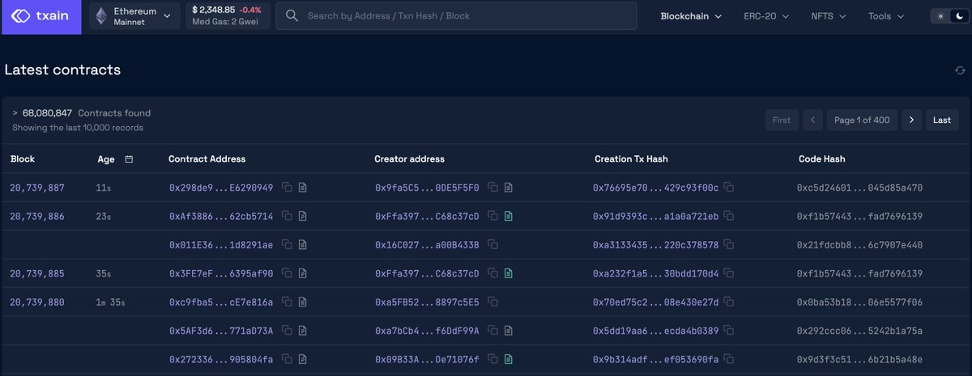The height and width of the screenshot is (376, 972).
Task: Click green verified icon in 0xAf3886...62cb5714 row
Action: (x=509, y=216)
